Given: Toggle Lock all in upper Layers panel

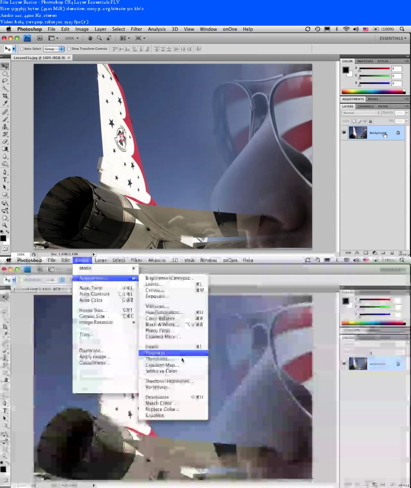Looking at the screenshot, I should [x=370, y=121].
